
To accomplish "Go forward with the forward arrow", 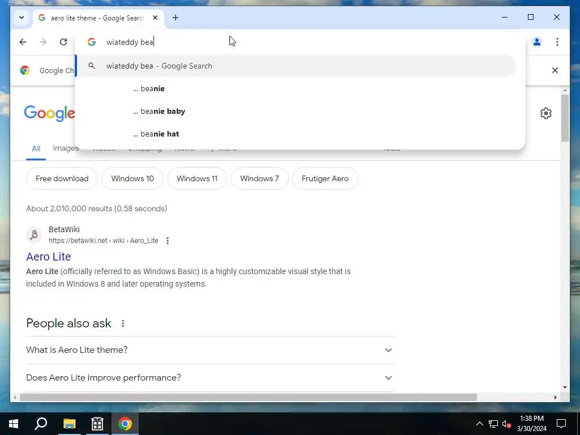I will pos(43,42).
